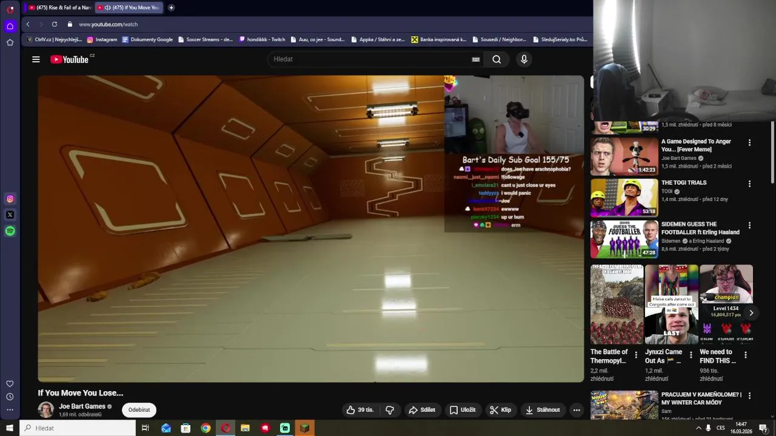This screenshot has width=776, height=436.
Task: Open Instagram bookmark in bookmarks bar
Action: [102, 39]
